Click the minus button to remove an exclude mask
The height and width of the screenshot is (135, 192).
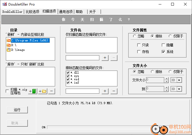click(x=114, y=91)
